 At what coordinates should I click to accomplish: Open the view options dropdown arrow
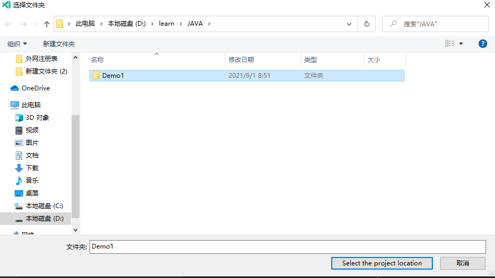pos(461,44)
